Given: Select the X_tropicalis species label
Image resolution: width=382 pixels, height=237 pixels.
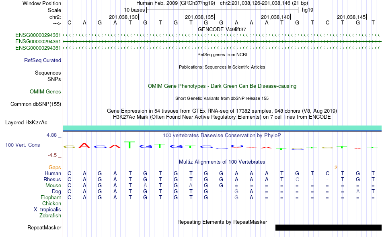Looking at the screenshot, I should 47,210.
